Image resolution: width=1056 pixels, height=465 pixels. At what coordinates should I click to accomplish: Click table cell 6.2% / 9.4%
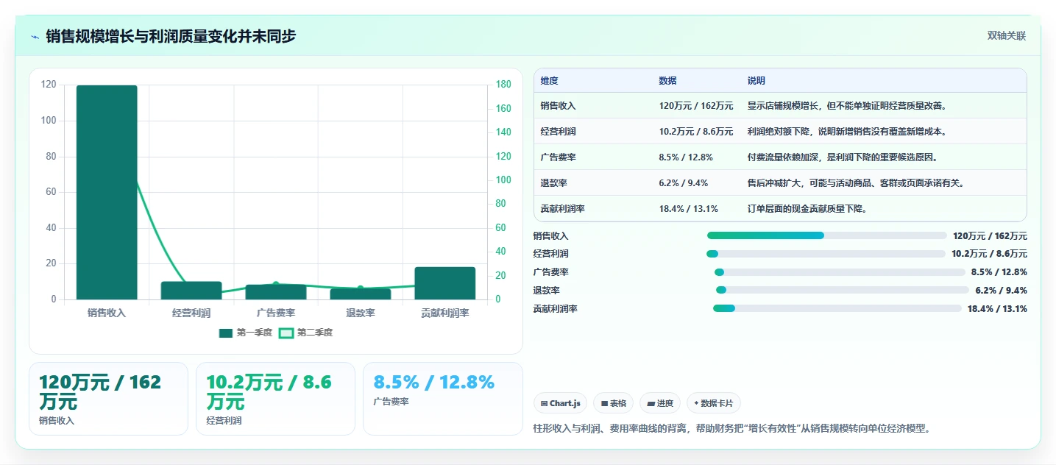coord(685,183)
